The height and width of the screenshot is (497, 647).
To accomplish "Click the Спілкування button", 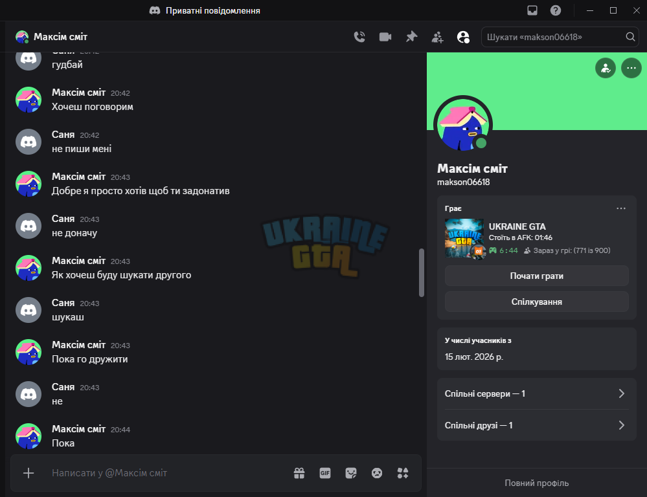I will 536,302.
